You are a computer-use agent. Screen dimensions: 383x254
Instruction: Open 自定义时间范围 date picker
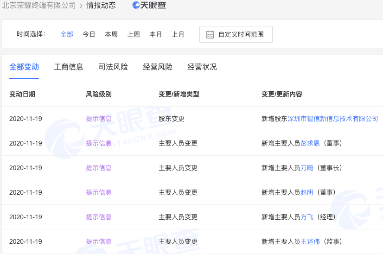coord(236,34)
